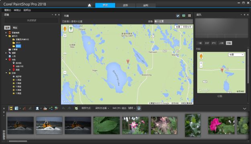
Task: Switch to Map mode icon
Action: pyautogui.click(x=178, y=16)
